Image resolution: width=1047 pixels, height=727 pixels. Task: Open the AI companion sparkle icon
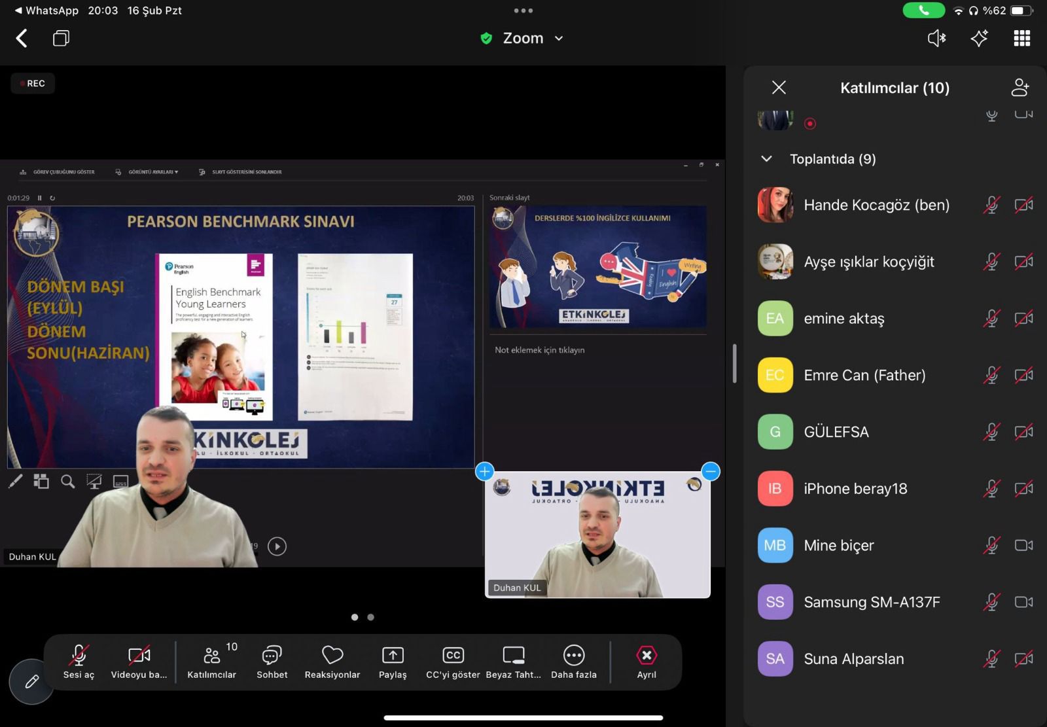coord(979,39)
